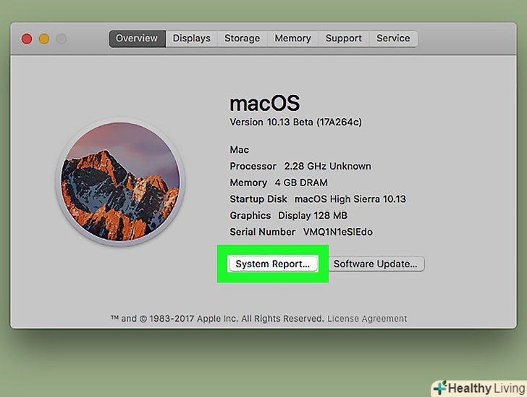Click the Processor 2.28 GHz Unknown line
Screen dimensions: 527x397
pos(300,166)
